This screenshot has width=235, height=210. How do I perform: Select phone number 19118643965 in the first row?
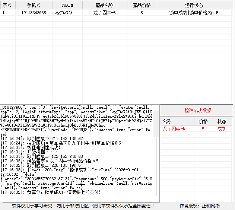click(34, 13)
